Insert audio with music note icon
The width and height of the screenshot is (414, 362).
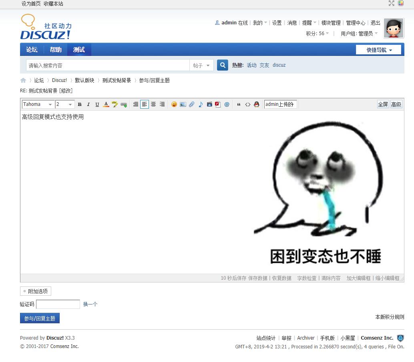[x=201, y=104]
